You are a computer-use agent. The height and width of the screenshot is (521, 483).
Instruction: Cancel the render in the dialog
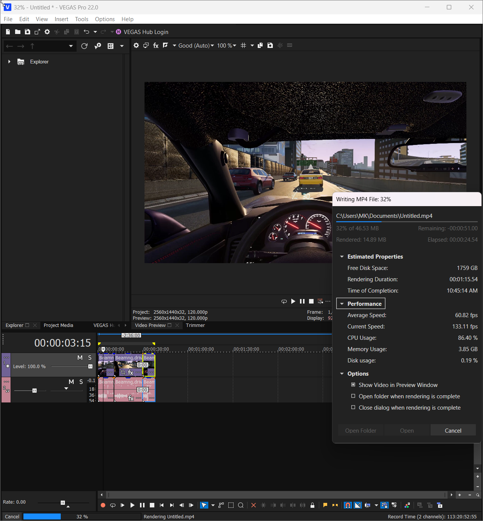pos(453,430)
